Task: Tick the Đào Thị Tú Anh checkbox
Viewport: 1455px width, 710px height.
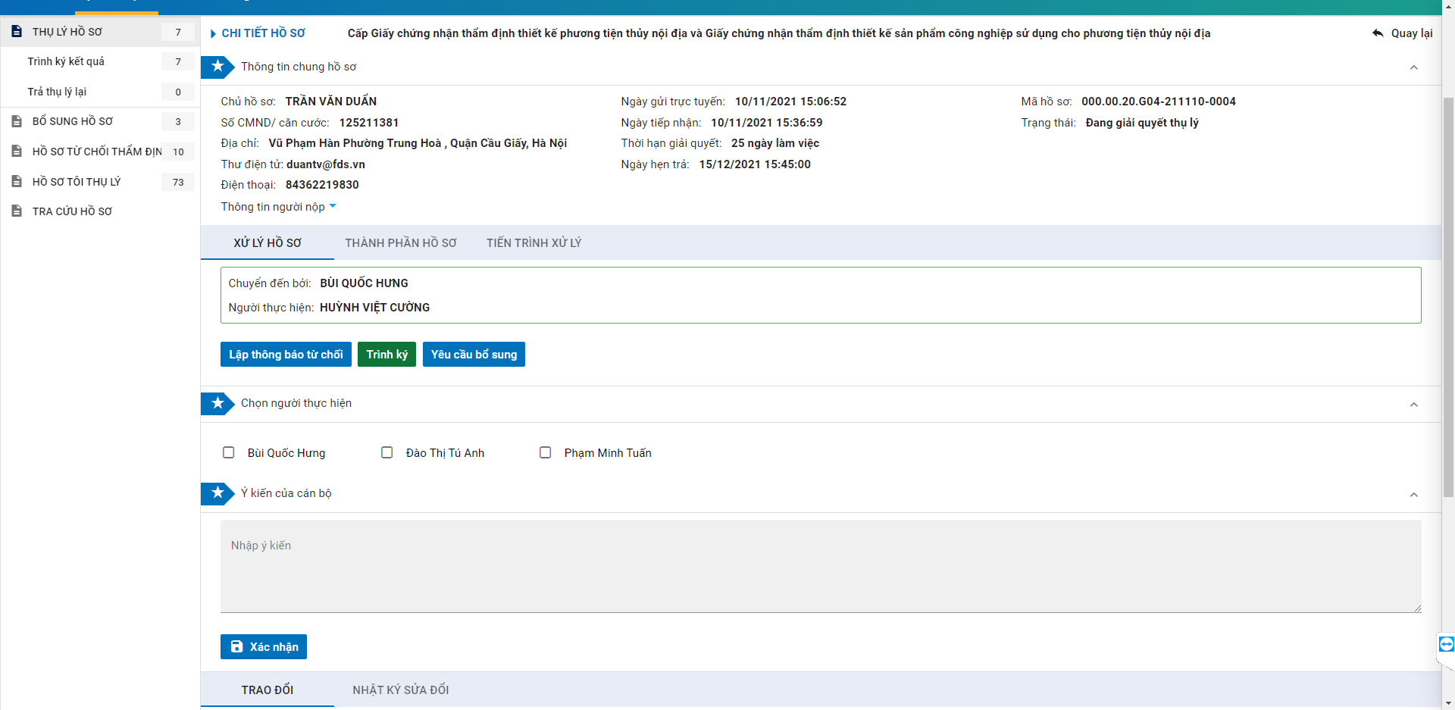Action: click(x=386, y=452)
